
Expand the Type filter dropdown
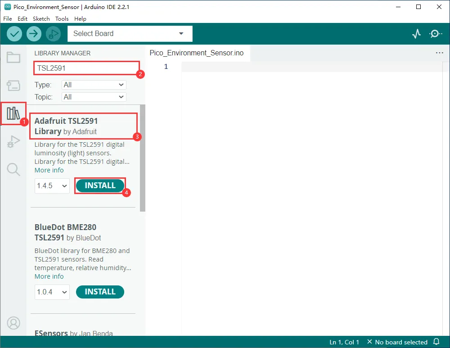tap(94, 85)
